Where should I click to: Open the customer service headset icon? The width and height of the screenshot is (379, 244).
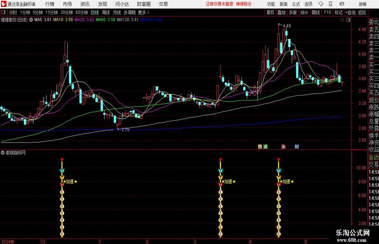(x=321, y=4)
